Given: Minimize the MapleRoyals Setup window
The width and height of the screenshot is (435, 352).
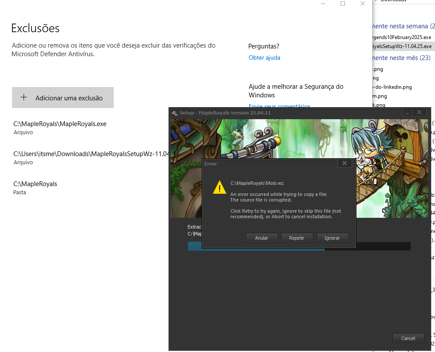Looking at the screenshot, I should pos(407,112).
